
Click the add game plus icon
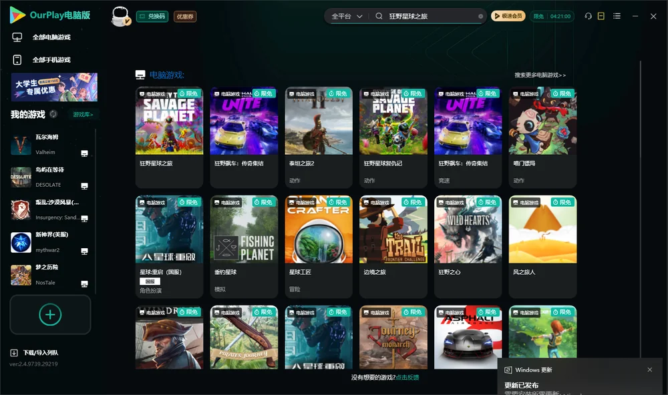50,314
